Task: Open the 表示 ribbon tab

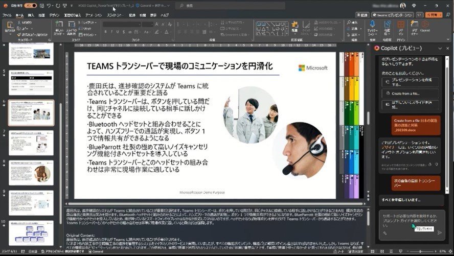Action: coord(153,15)
